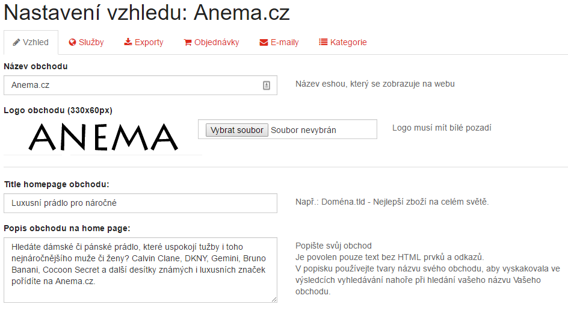568x310 pixels.
Task: Click the Vybrat soubor button
Action: [237, 130]
